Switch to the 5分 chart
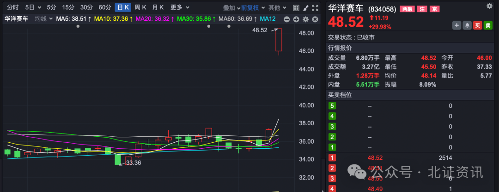 coord(51,7)
